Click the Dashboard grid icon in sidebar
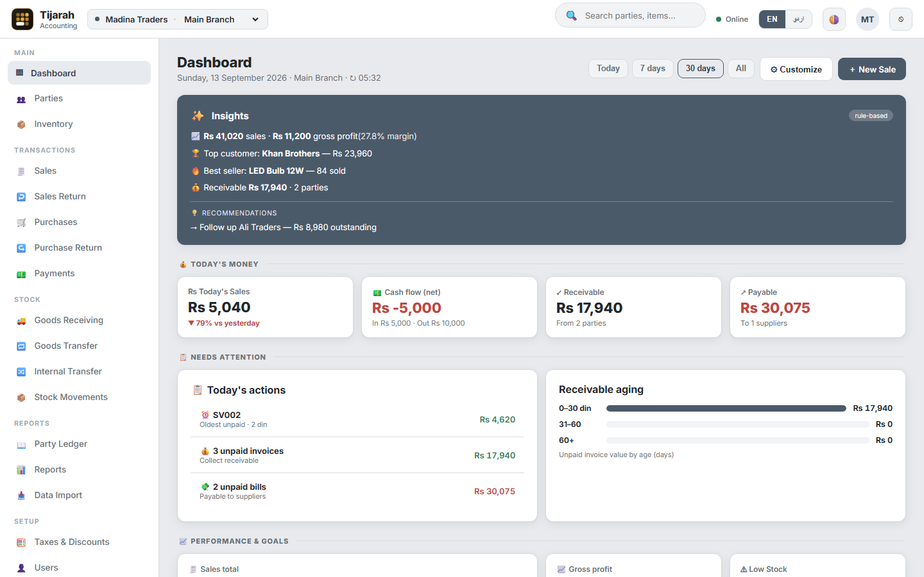Viewport: 924px width, 577px height. tap(19, 73)
